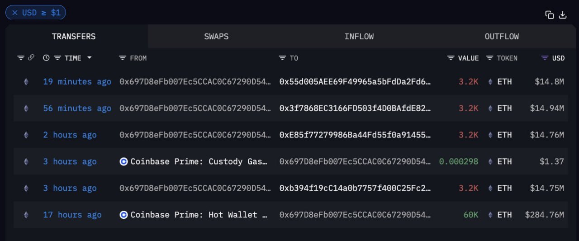Click Coinbase Prime Hot Wallet logo icon
The width and height of the screenshot is (579, 241).
tap(123, 215)
